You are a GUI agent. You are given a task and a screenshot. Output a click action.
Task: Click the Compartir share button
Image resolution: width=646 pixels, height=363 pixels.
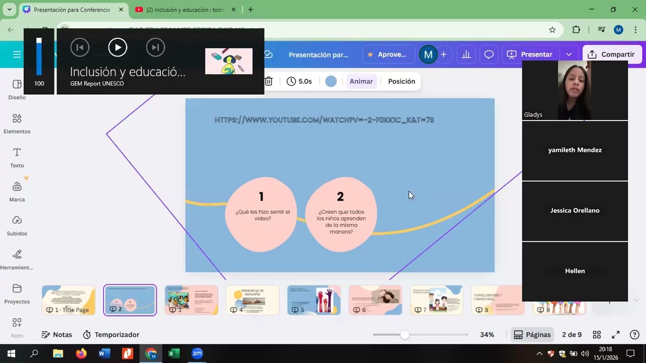coord(612,54)
